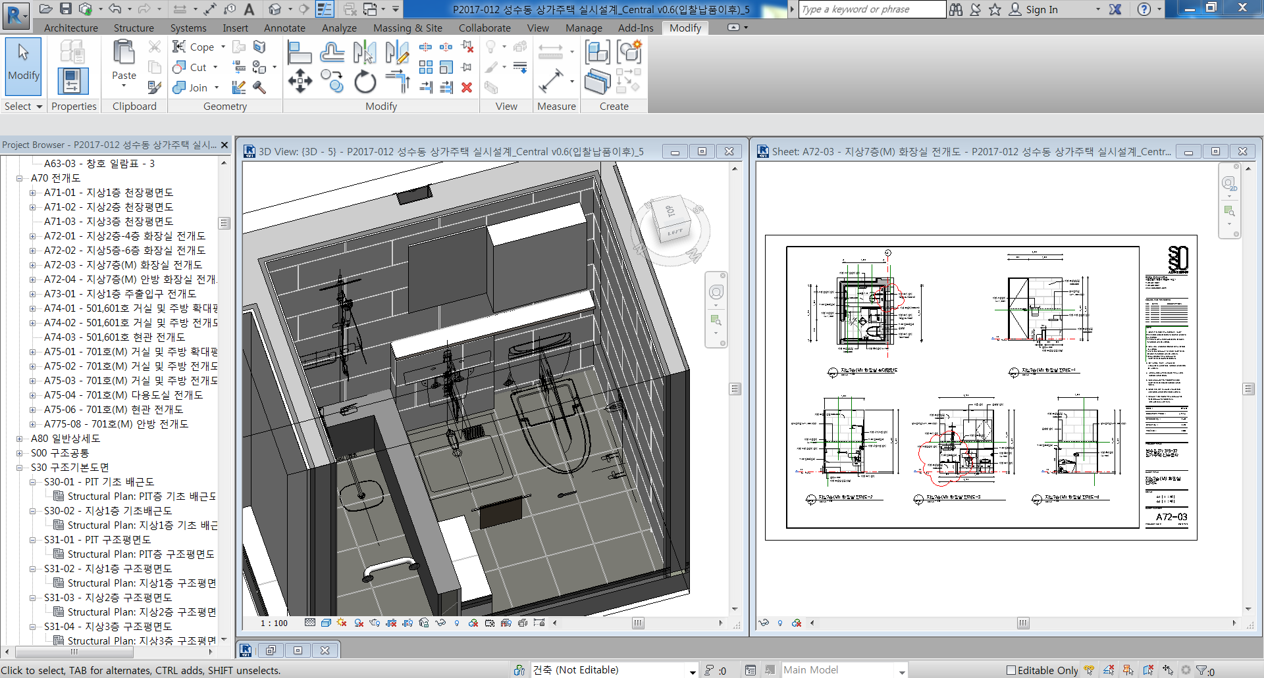Toggle Shadows Off in view control bar
Image resolution: width=1264 pixels, height=678 pixels.
[x=359, y=623]
